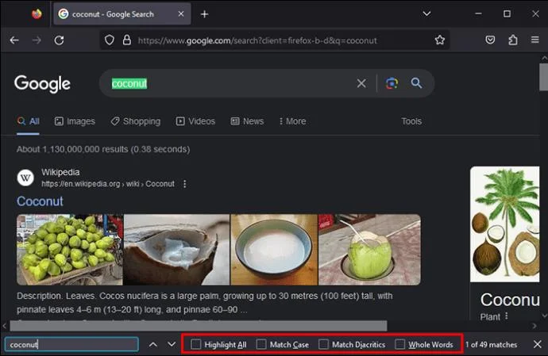Open the Firefox hamburger application menu
548x356 pixels.
pyautogui.click(x=535, y=40)
